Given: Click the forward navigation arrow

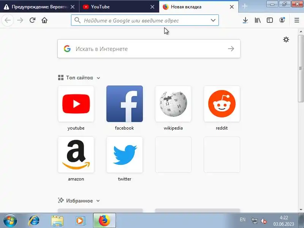Looking at the screenshot, I should (20, 20).
